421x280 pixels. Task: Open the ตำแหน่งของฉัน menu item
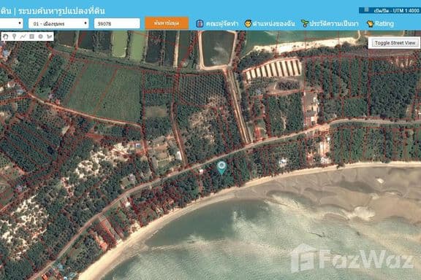(273, 23)
